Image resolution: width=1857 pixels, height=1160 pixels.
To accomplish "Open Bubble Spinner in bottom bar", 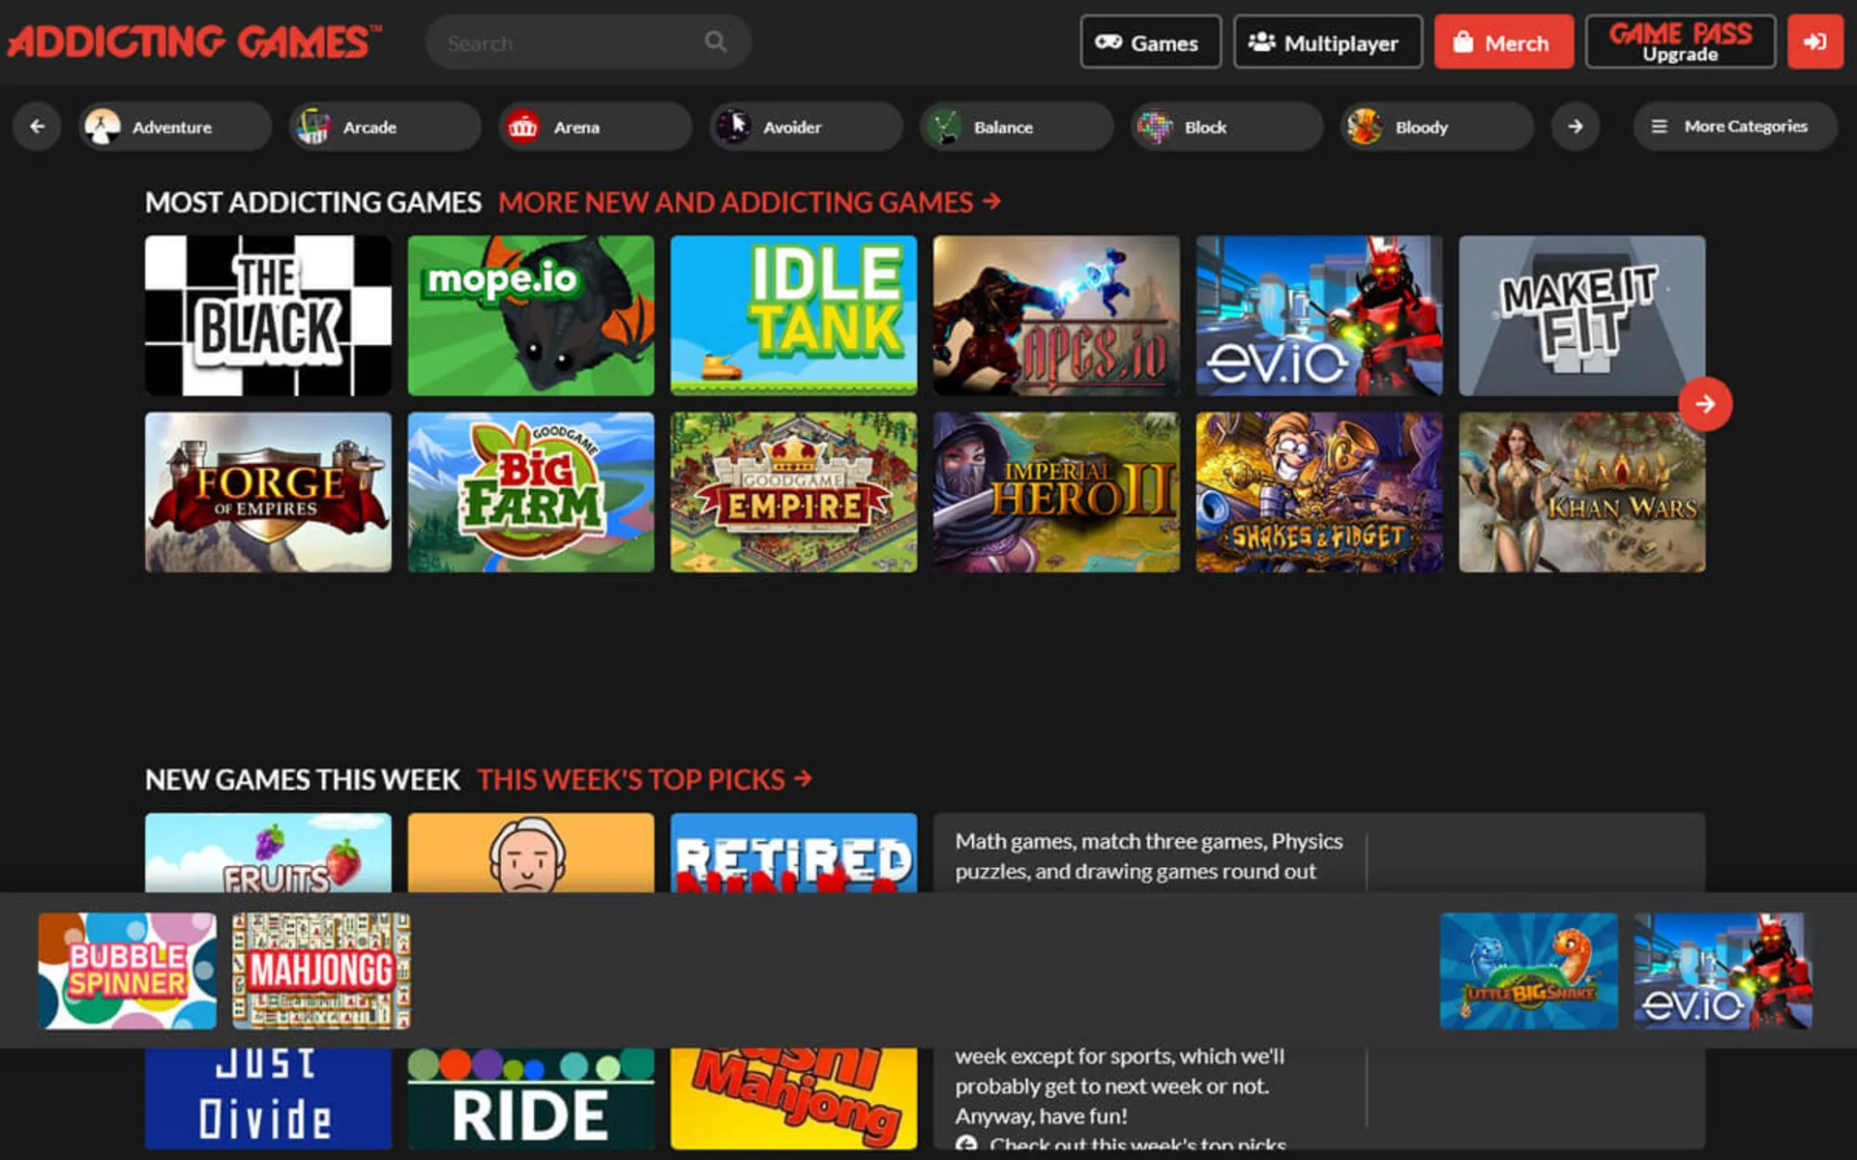I will click(x=128, y=971).
